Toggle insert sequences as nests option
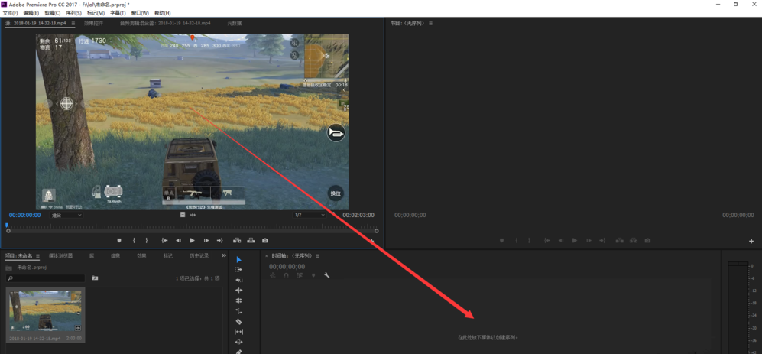The height and width of the screenshot is (354, 762). (273, 275)
